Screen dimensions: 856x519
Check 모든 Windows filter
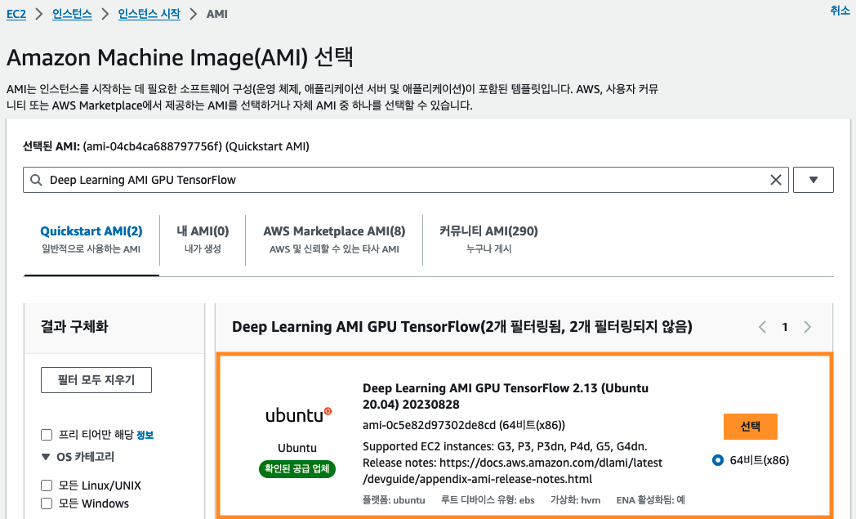[47, 503]
